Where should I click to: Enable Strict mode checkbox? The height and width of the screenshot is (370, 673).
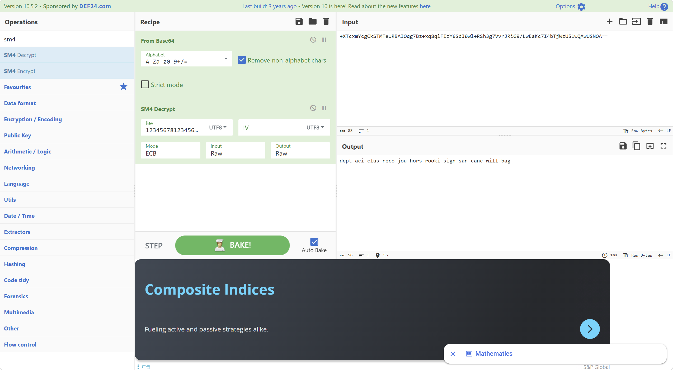pyautogui.click(x=145, y=85)
